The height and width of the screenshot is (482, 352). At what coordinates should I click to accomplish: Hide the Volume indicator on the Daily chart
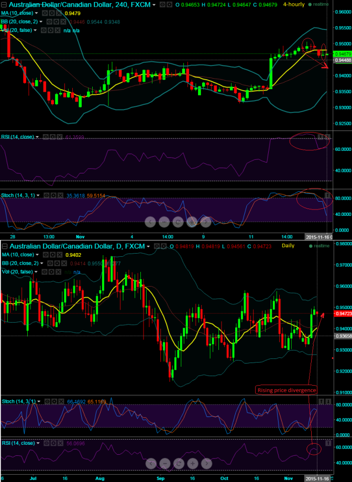tap(44, 272)
